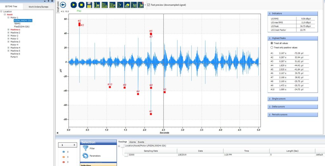This screenshot has height=166, width=325.
Task: Click the Sampling Rate column header
Action: pos(150,151)
